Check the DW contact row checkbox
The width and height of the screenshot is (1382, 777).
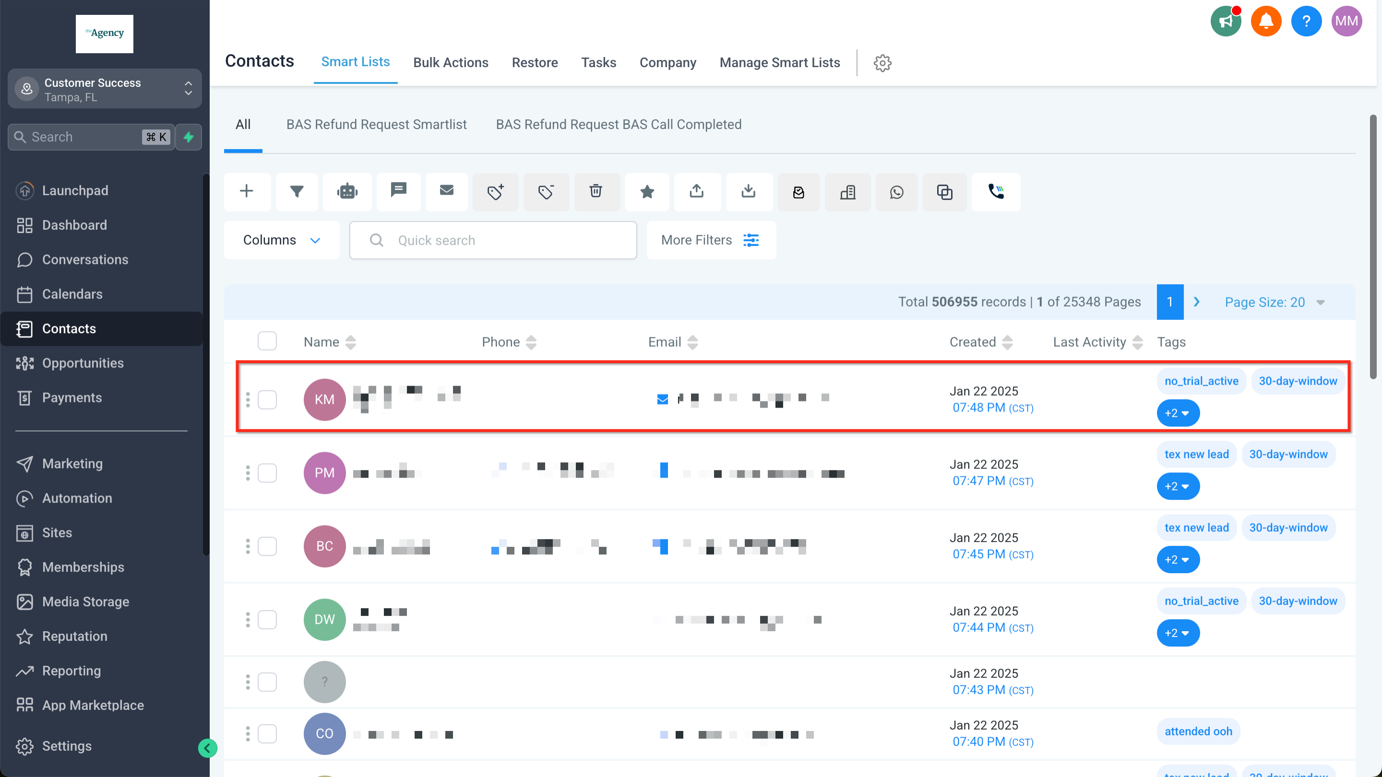(x=267, y=619)
